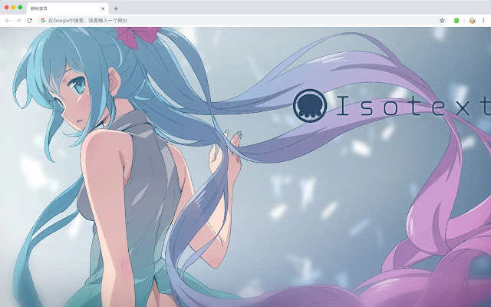Screen dimensions: 491x307
Task: Open the user profile avatar
Action: [x=473, y=21]
